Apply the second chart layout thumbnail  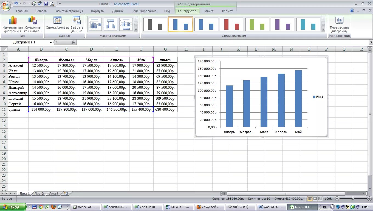(x=111, y=24)
